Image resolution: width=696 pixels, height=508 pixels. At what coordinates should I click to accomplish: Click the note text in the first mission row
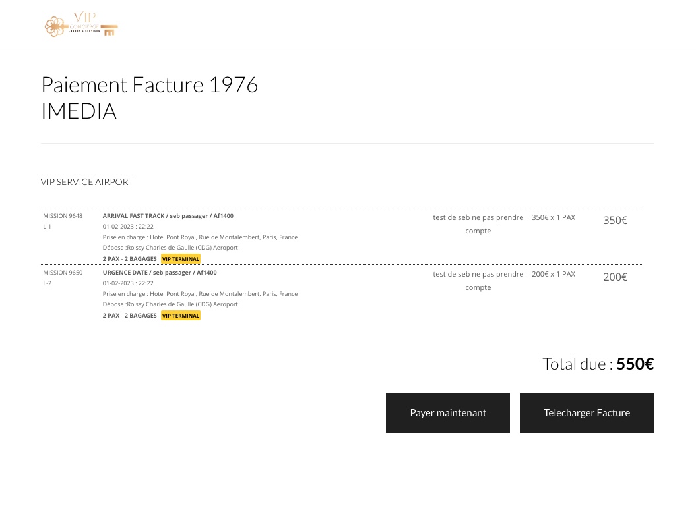point(478,224)
